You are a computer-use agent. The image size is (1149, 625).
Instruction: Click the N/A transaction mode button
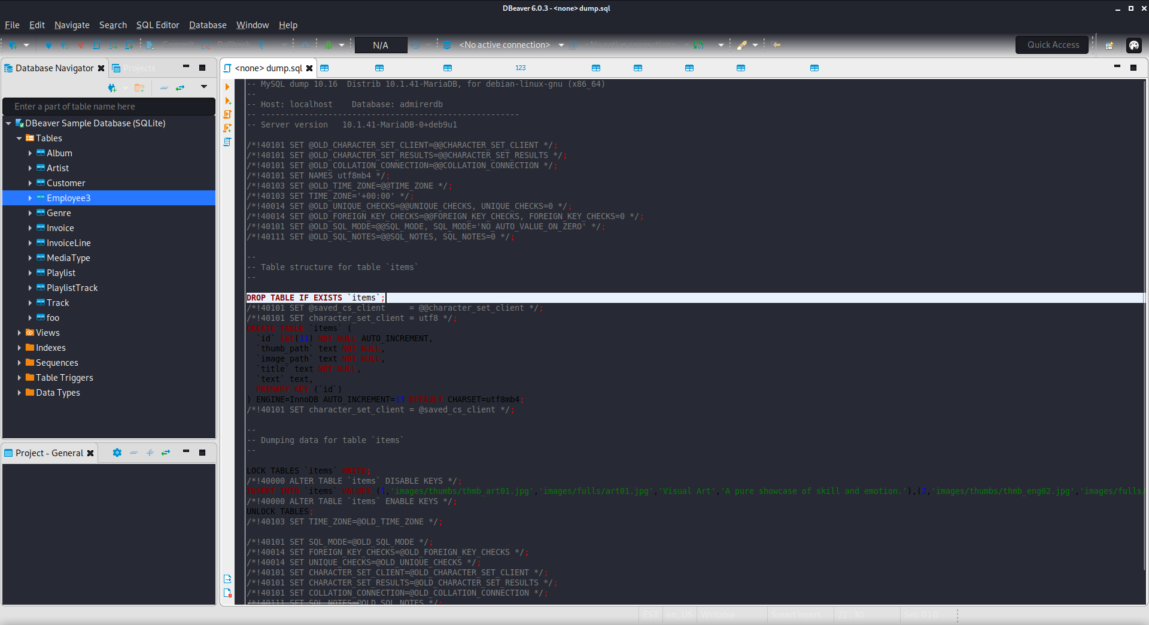pyautogui.click(x=381, y=45)
